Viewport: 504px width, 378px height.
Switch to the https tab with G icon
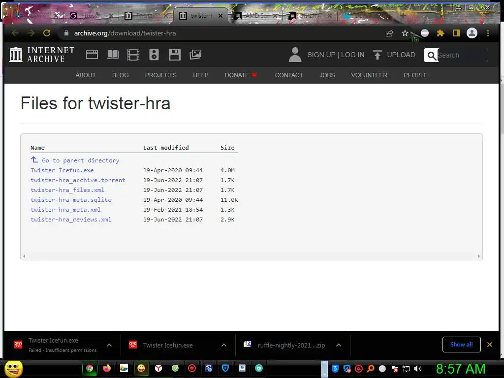92,16
